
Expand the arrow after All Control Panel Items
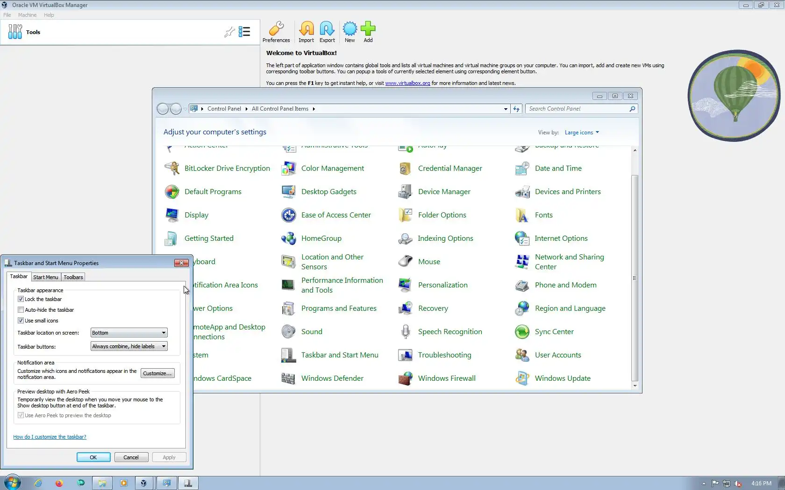coord(314,109)
